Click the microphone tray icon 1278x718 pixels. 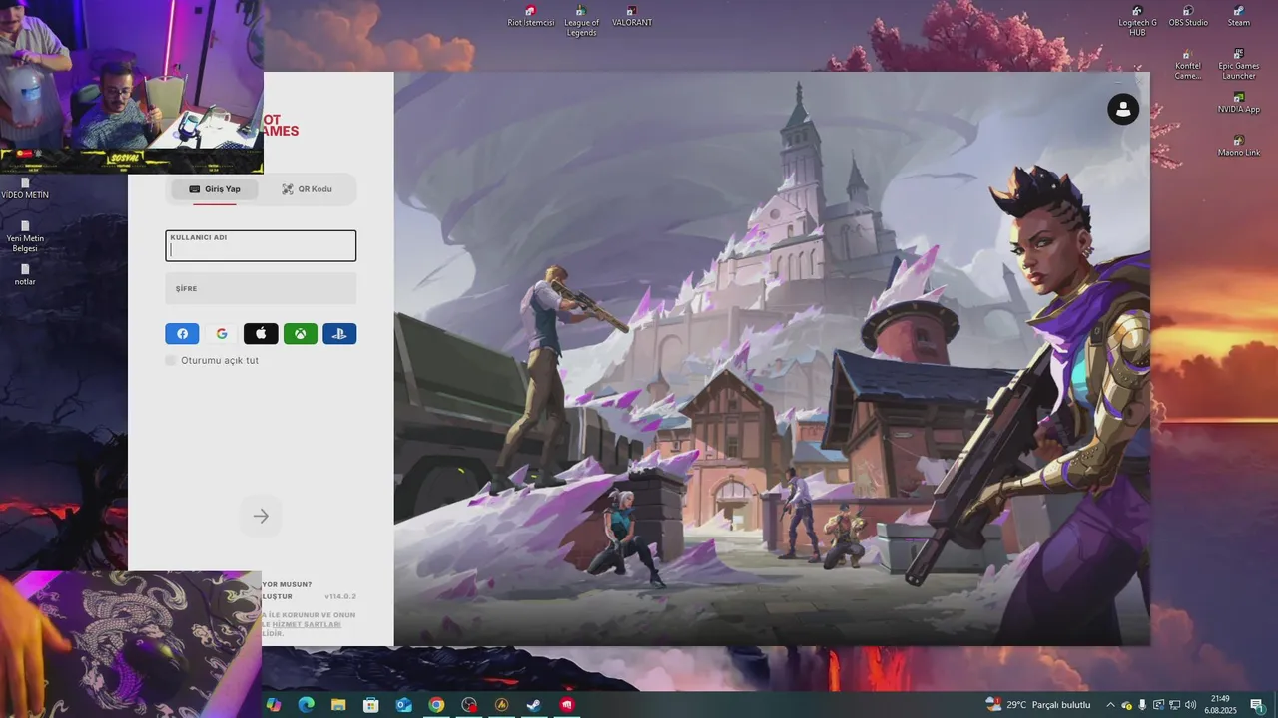[x=1142, y=705]
